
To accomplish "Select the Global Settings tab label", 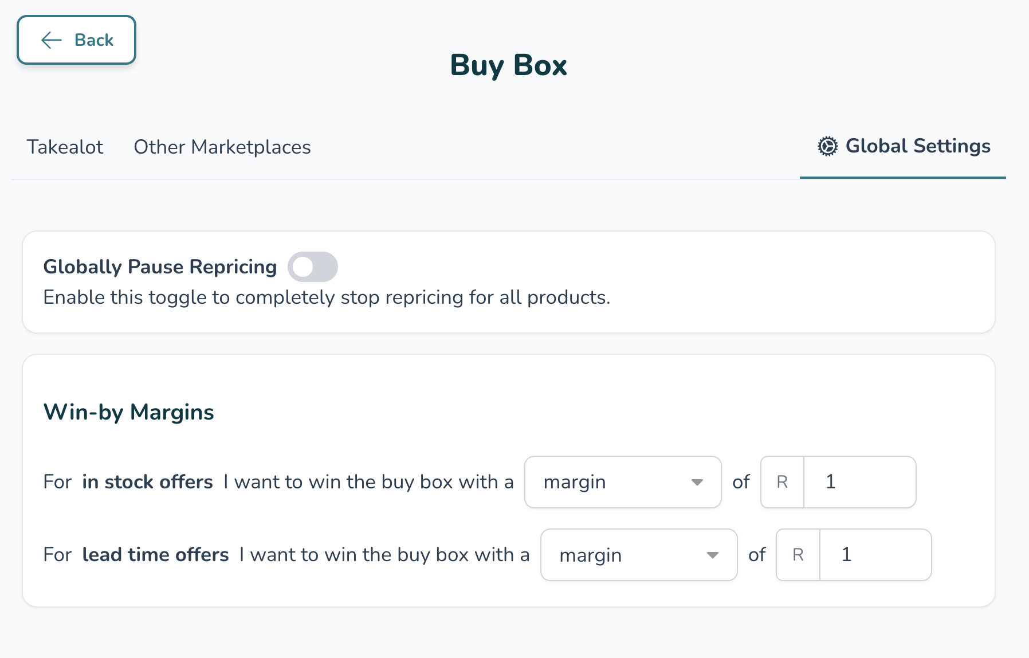I will (x=918, y=146).
